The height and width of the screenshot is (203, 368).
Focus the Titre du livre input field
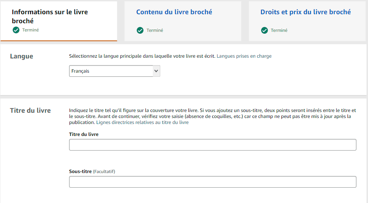tap(213, 145)
